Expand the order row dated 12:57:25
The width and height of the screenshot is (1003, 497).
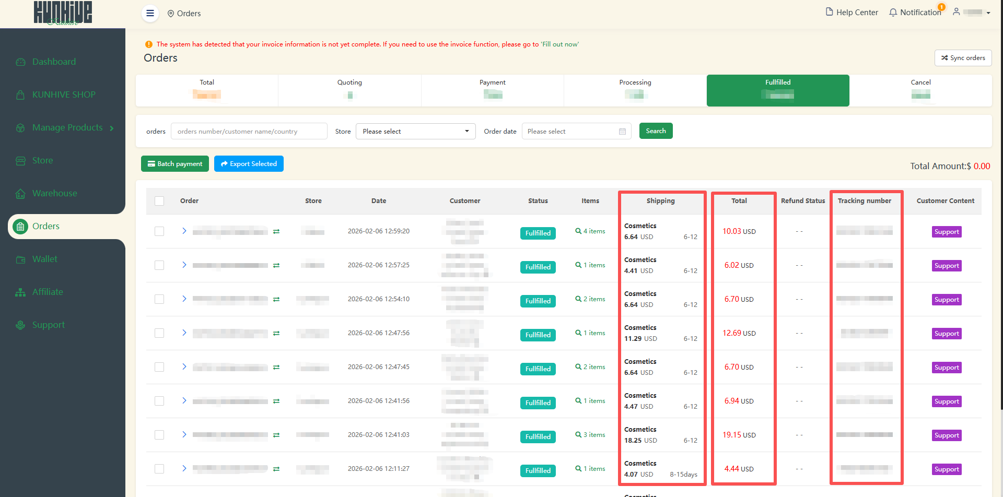[184, 265]
